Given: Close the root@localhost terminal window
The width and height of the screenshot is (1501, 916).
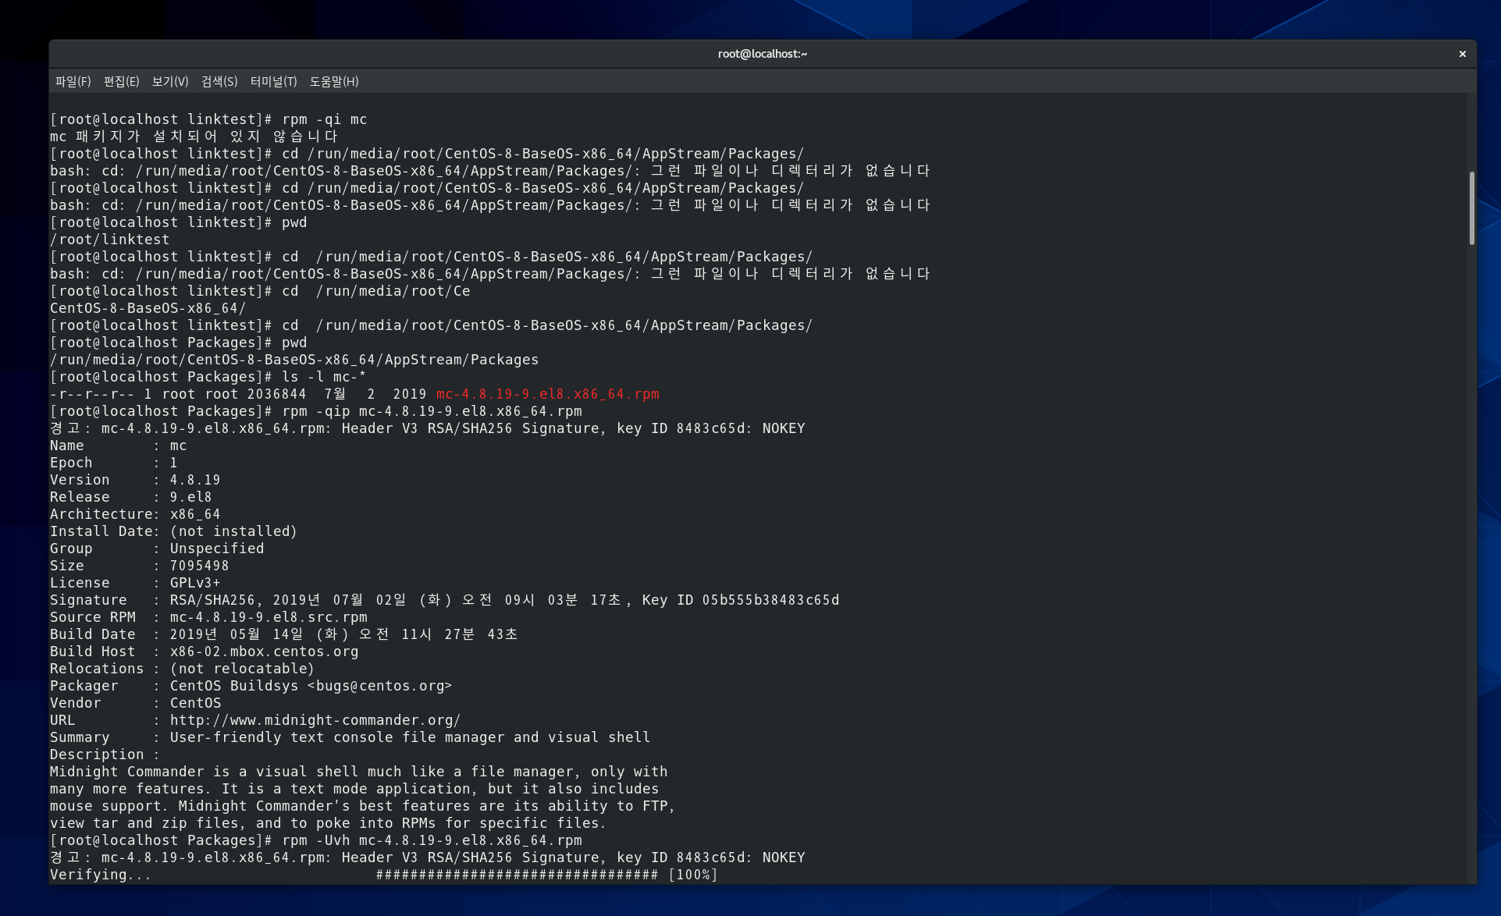Looking at the screenshot, I should pos(1462,54).
